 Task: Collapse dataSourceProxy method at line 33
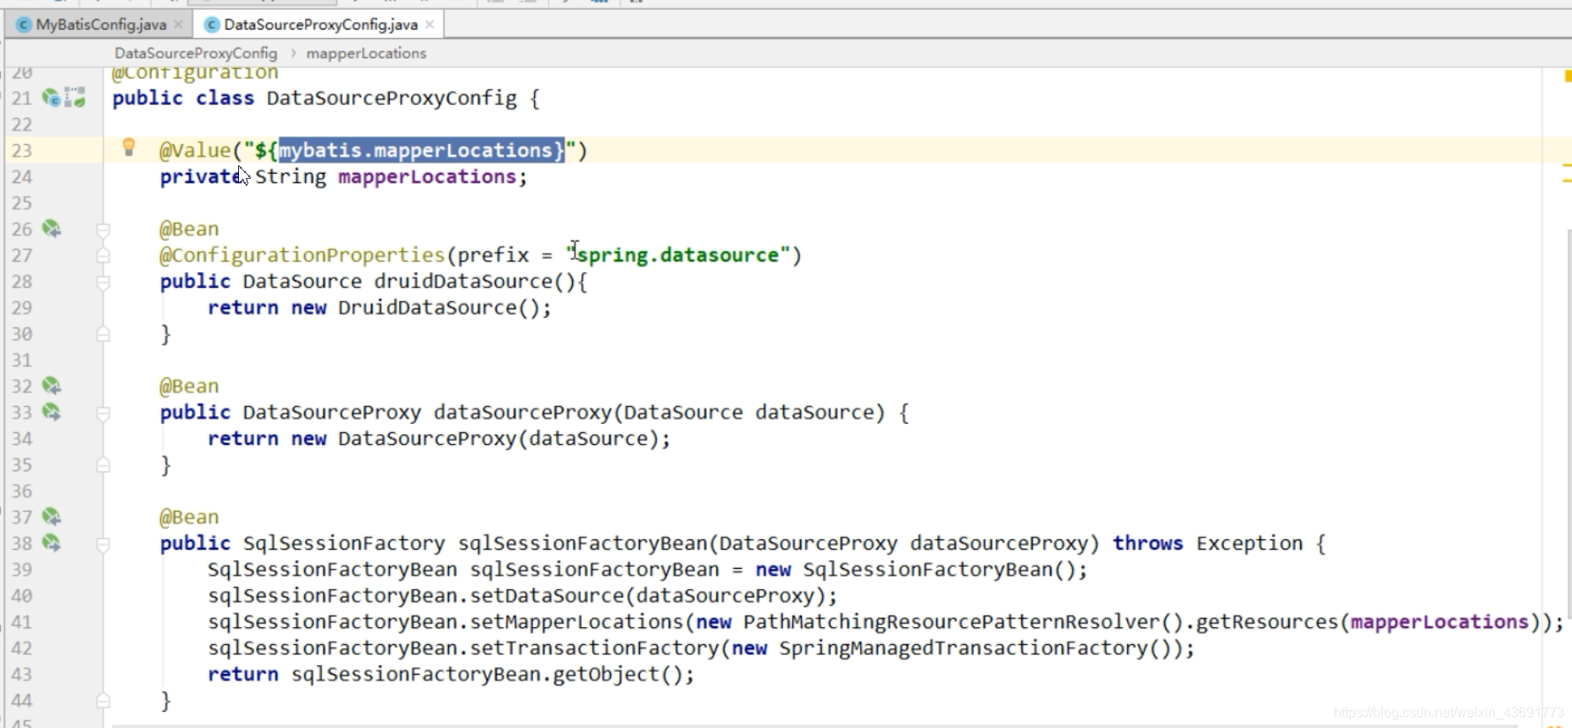tap(103, 414)
